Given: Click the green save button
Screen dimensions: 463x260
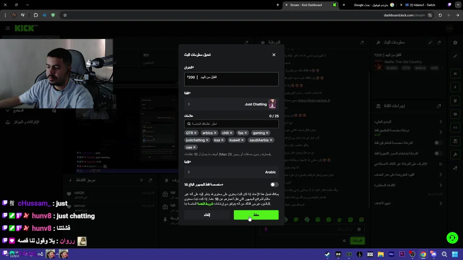Looking at the screenshot, I should pyautogui.click(x=256, y=215).
